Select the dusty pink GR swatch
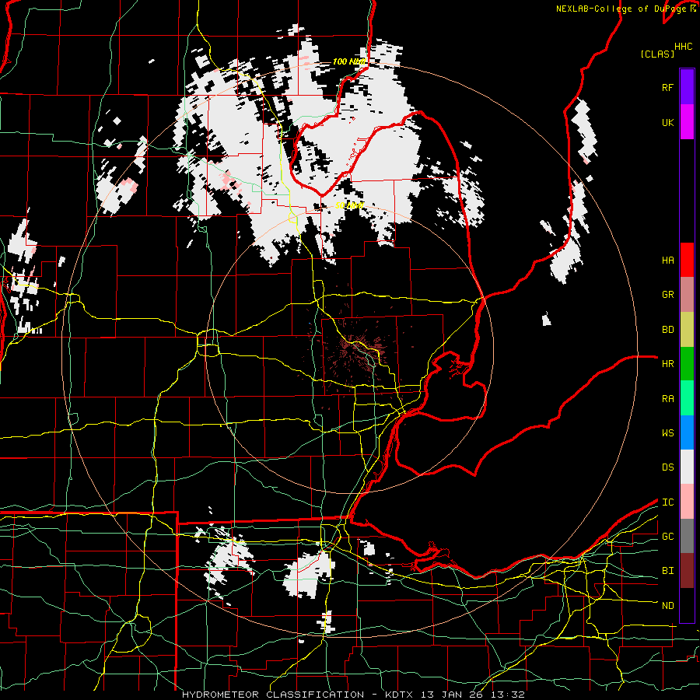Viewport: 700px width, 700px height. pos(687,295)
